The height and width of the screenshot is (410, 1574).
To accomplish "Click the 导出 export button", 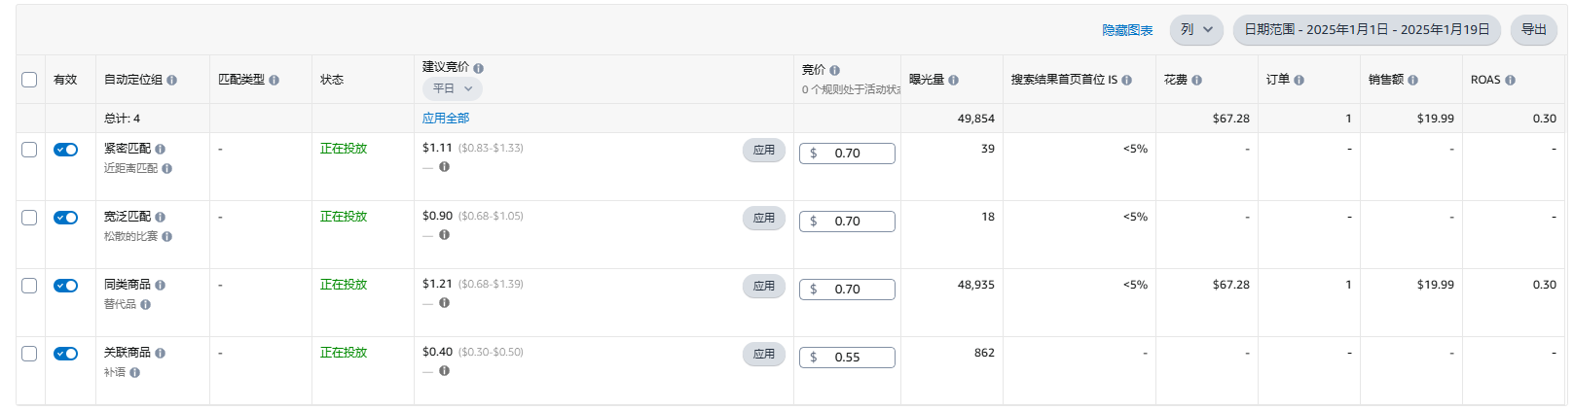I will coord(1534,29).
